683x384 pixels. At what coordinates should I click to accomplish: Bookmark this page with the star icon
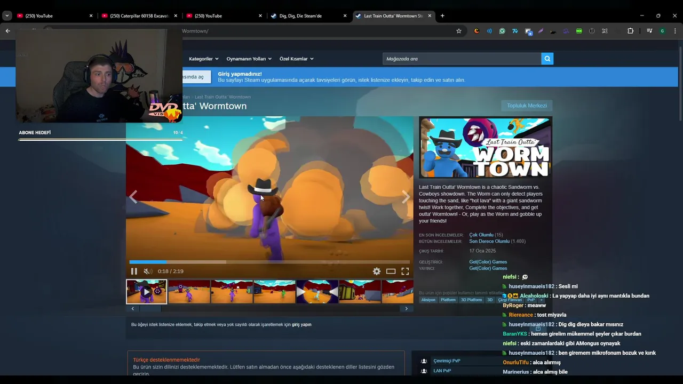pyautogui.click(x=459, y=31)
